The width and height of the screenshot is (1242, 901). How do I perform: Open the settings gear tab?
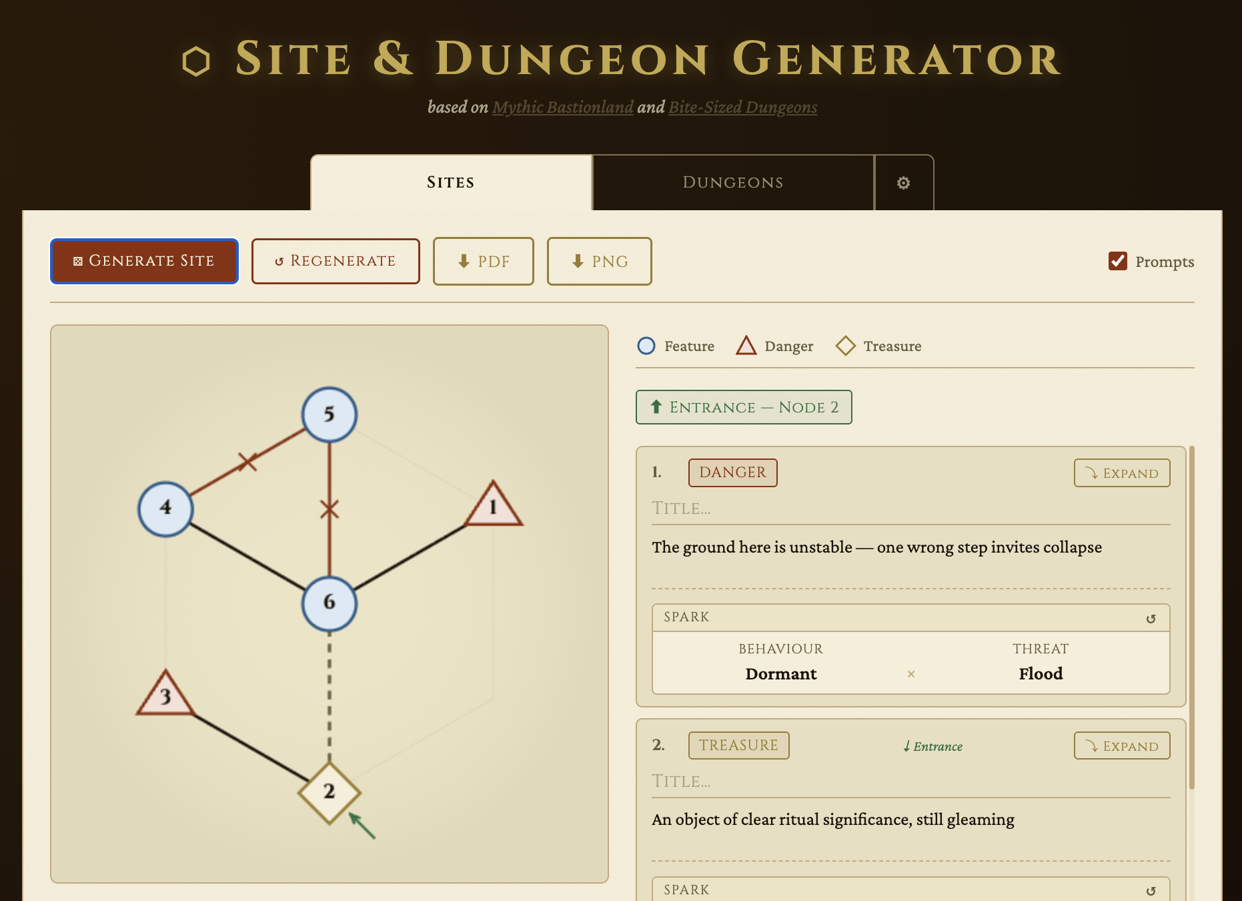pos(903,183)
